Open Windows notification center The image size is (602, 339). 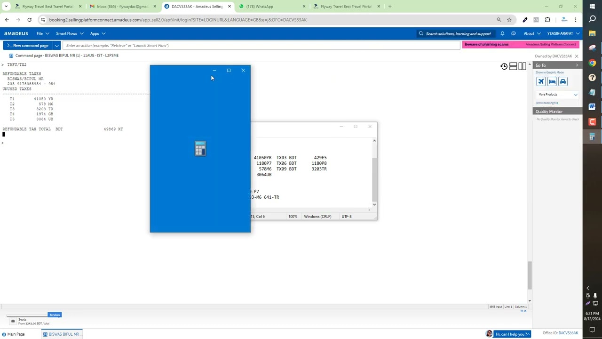[x=592, y=330]
